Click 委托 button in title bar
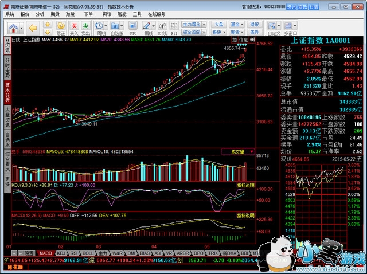 [302, 7]
